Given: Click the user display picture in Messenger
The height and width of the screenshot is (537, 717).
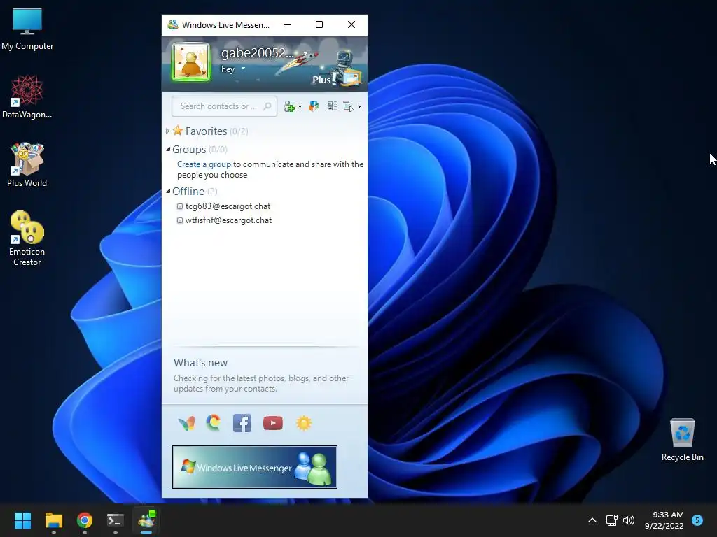Looking at the screenshot, I should point(191,62).
